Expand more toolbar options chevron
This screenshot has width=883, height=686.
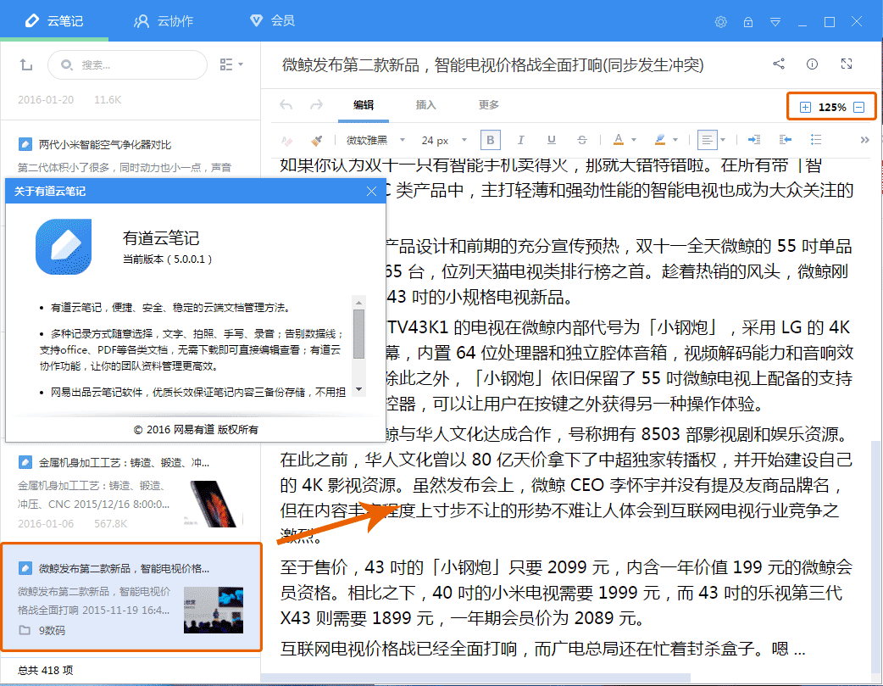tap(865, 140)
